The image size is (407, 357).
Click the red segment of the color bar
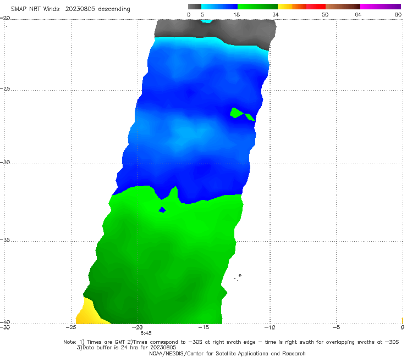[x=316, y=7]
